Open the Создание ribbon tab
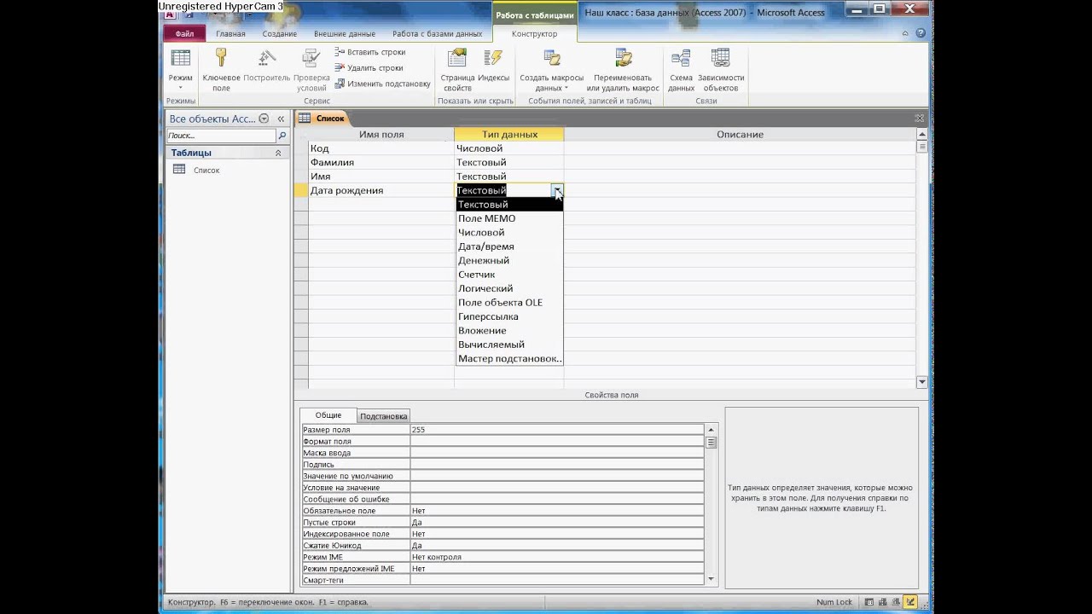This screenshot has height=614, width=1092. (x=280, y=34)
